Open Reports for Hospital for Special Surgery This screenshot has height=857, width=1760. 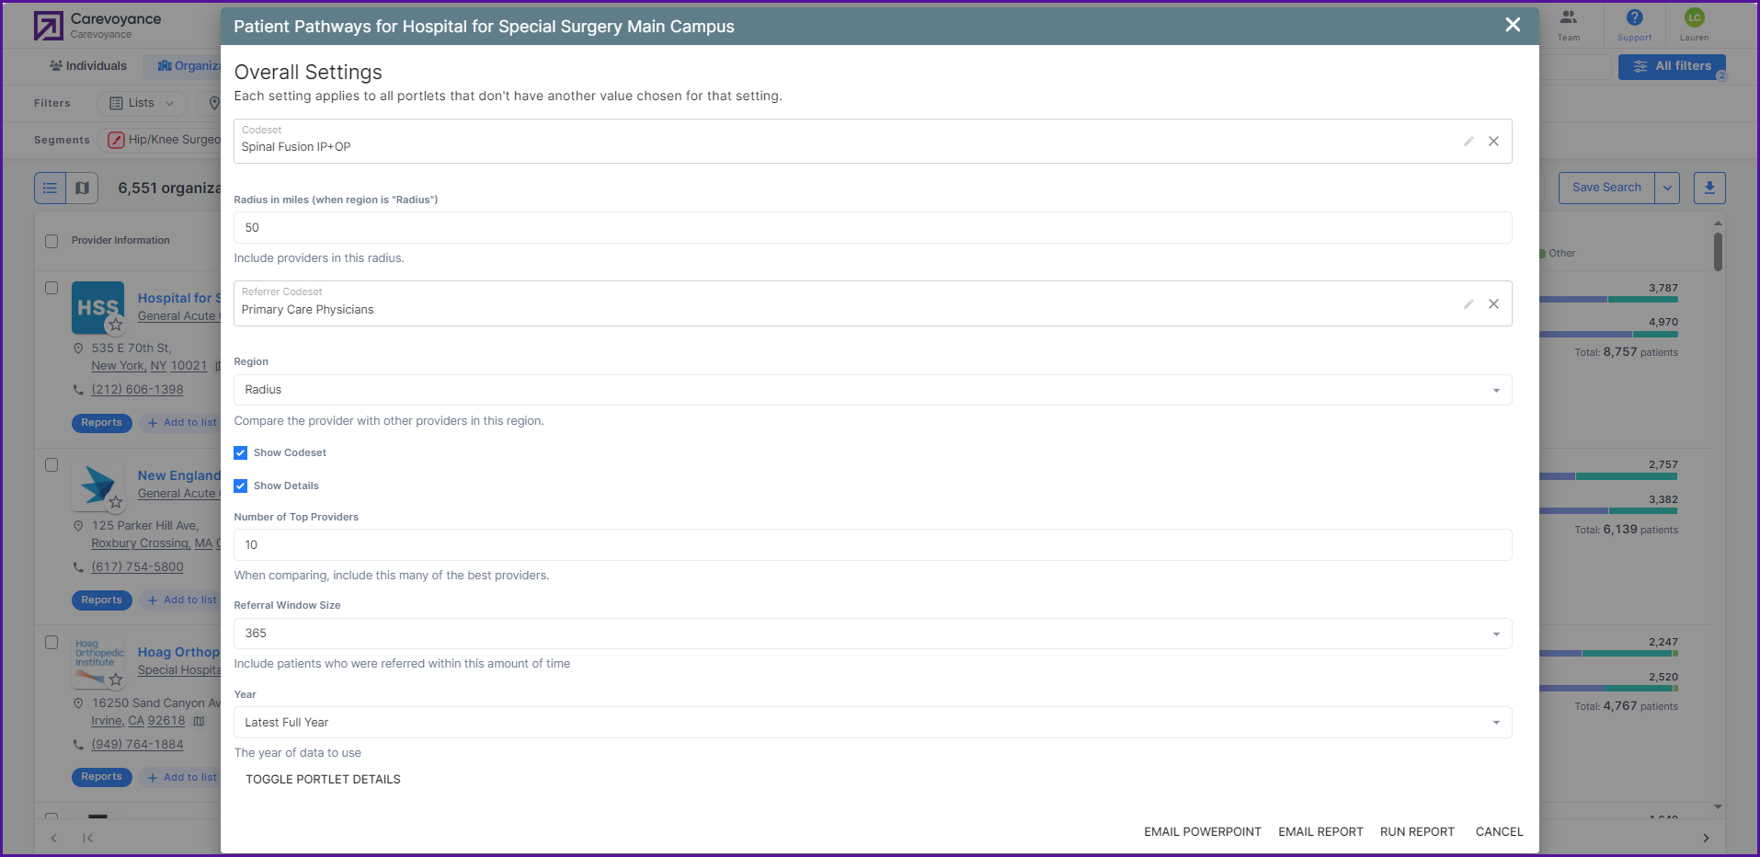[x=101, y=423]
